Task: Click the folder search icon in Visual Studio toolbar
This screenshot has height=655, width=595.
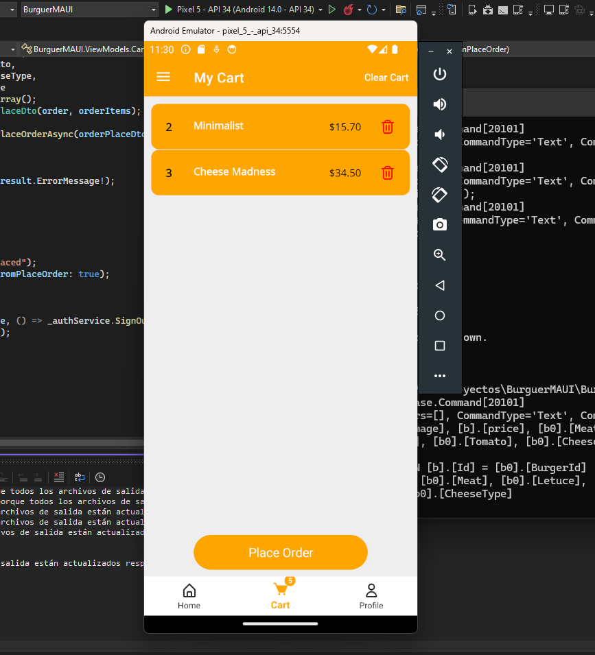Action: pos(401,9)
